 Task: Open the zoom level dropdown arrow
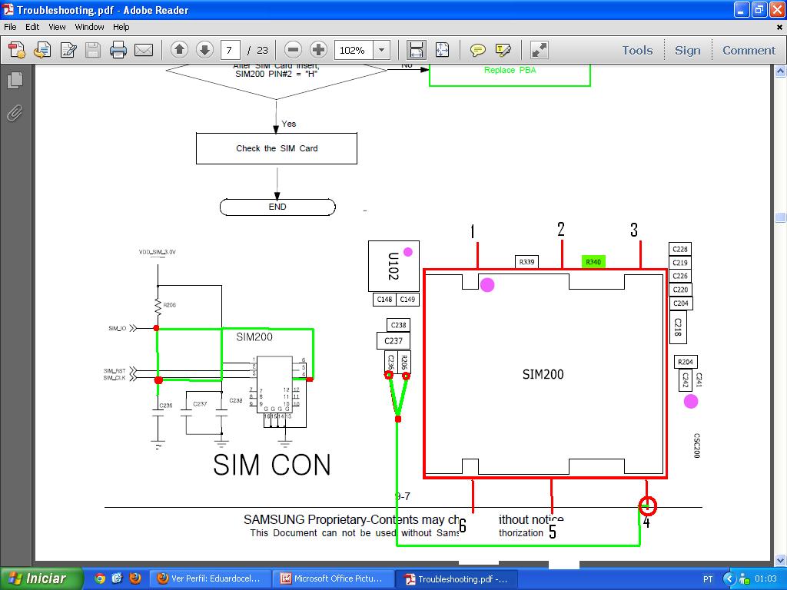click(381, 50)
